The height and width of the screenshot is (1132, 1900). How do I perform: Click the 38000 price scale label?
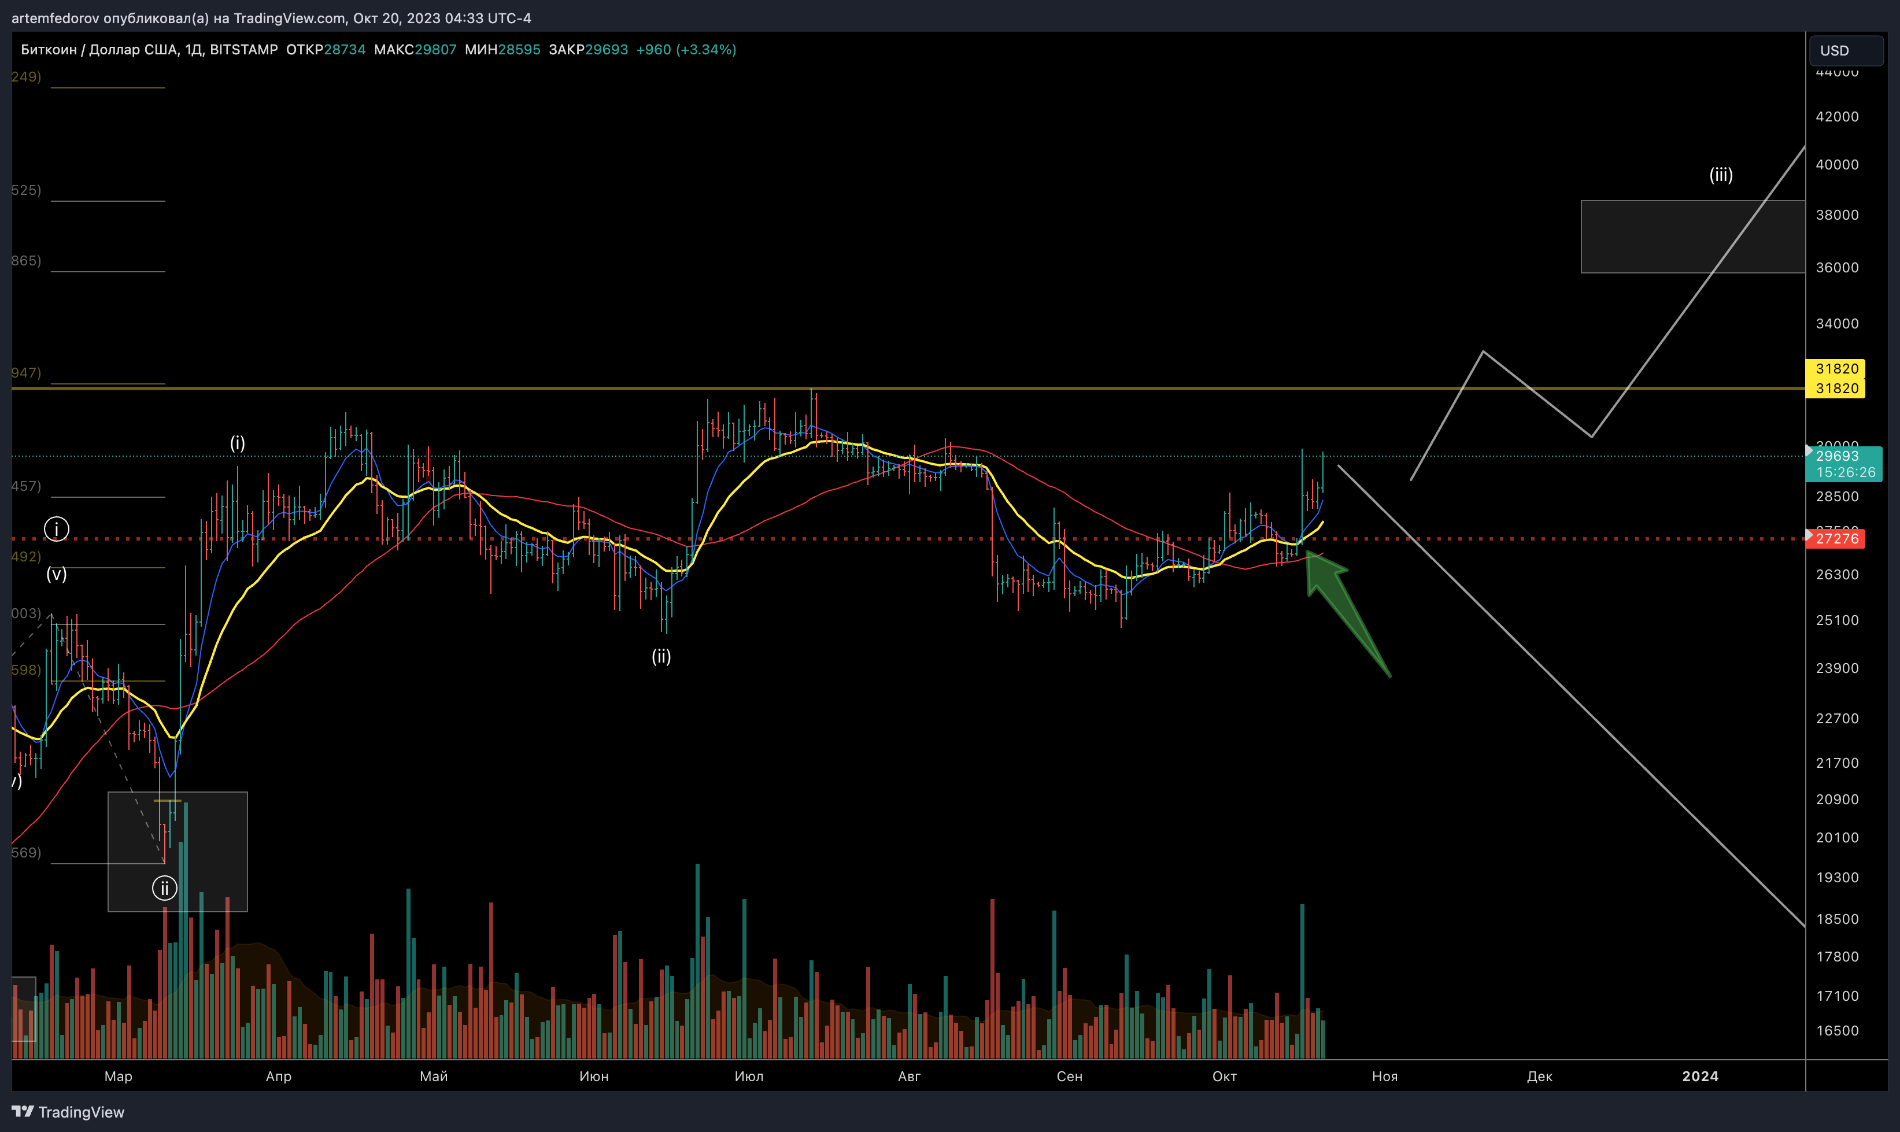(1838, 214)
